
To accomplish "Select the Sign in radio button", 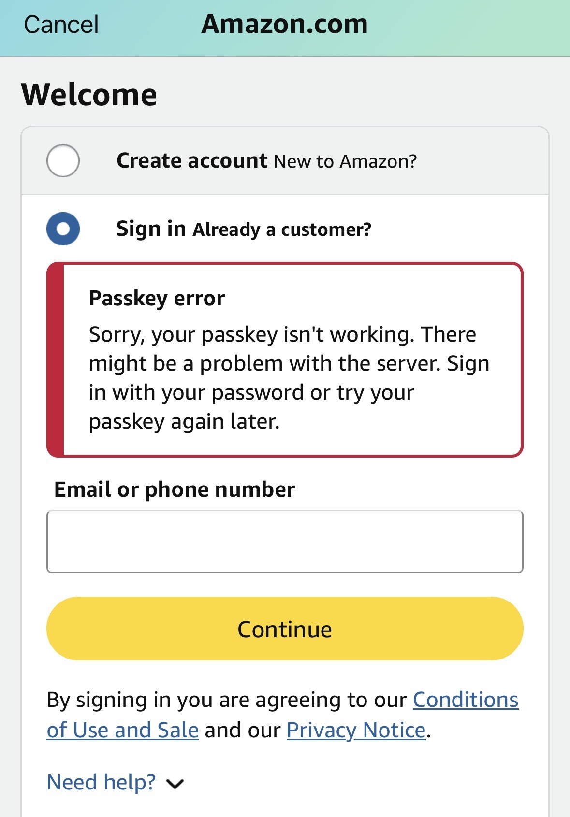I will point(63,229).
